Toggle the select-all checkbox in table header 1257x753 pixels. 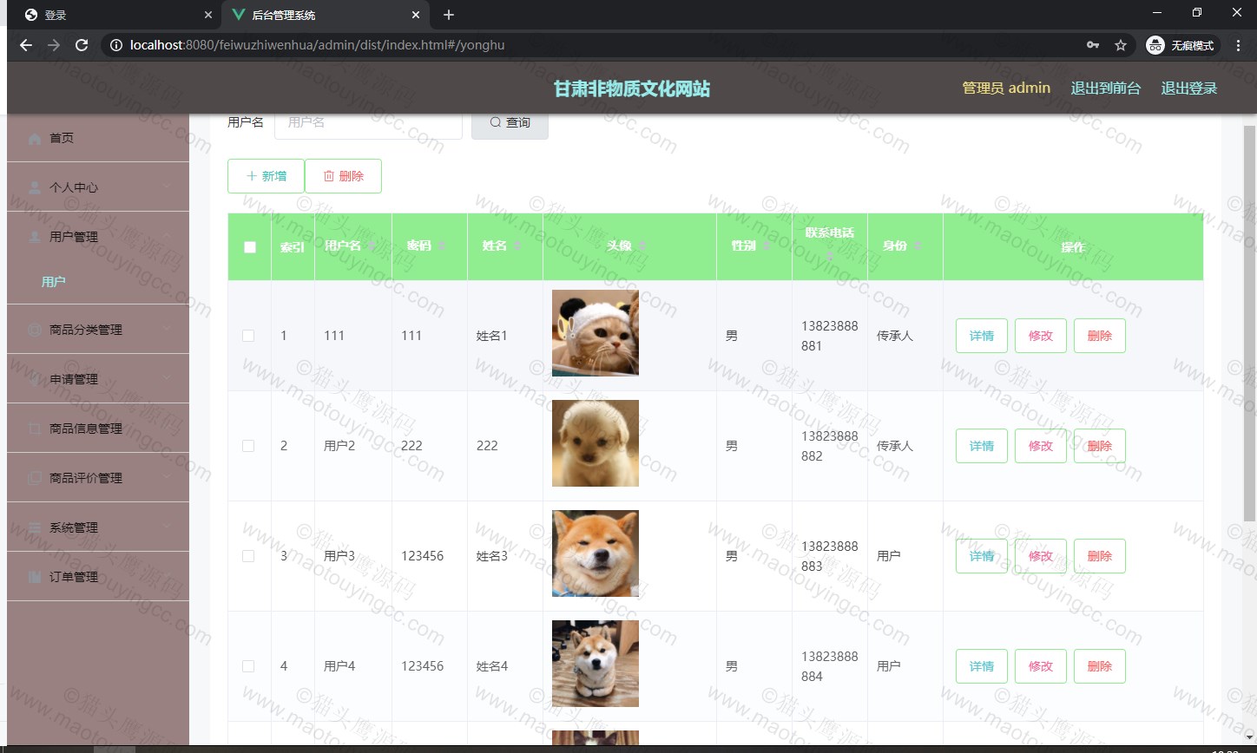[x=250, y=247]
